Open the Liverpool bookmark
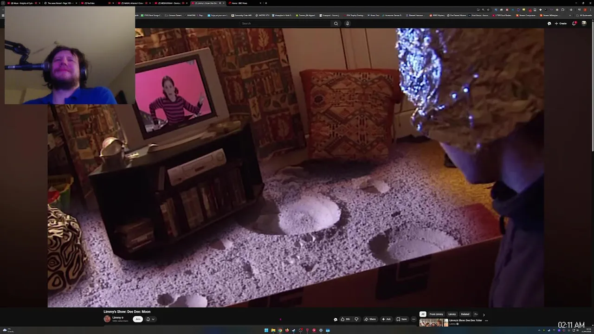 (x=329, y=15)
